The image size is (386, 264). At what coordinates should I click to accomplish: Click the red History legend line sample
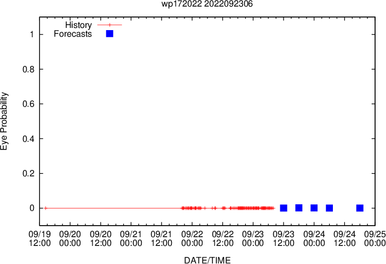click(110, 25)
